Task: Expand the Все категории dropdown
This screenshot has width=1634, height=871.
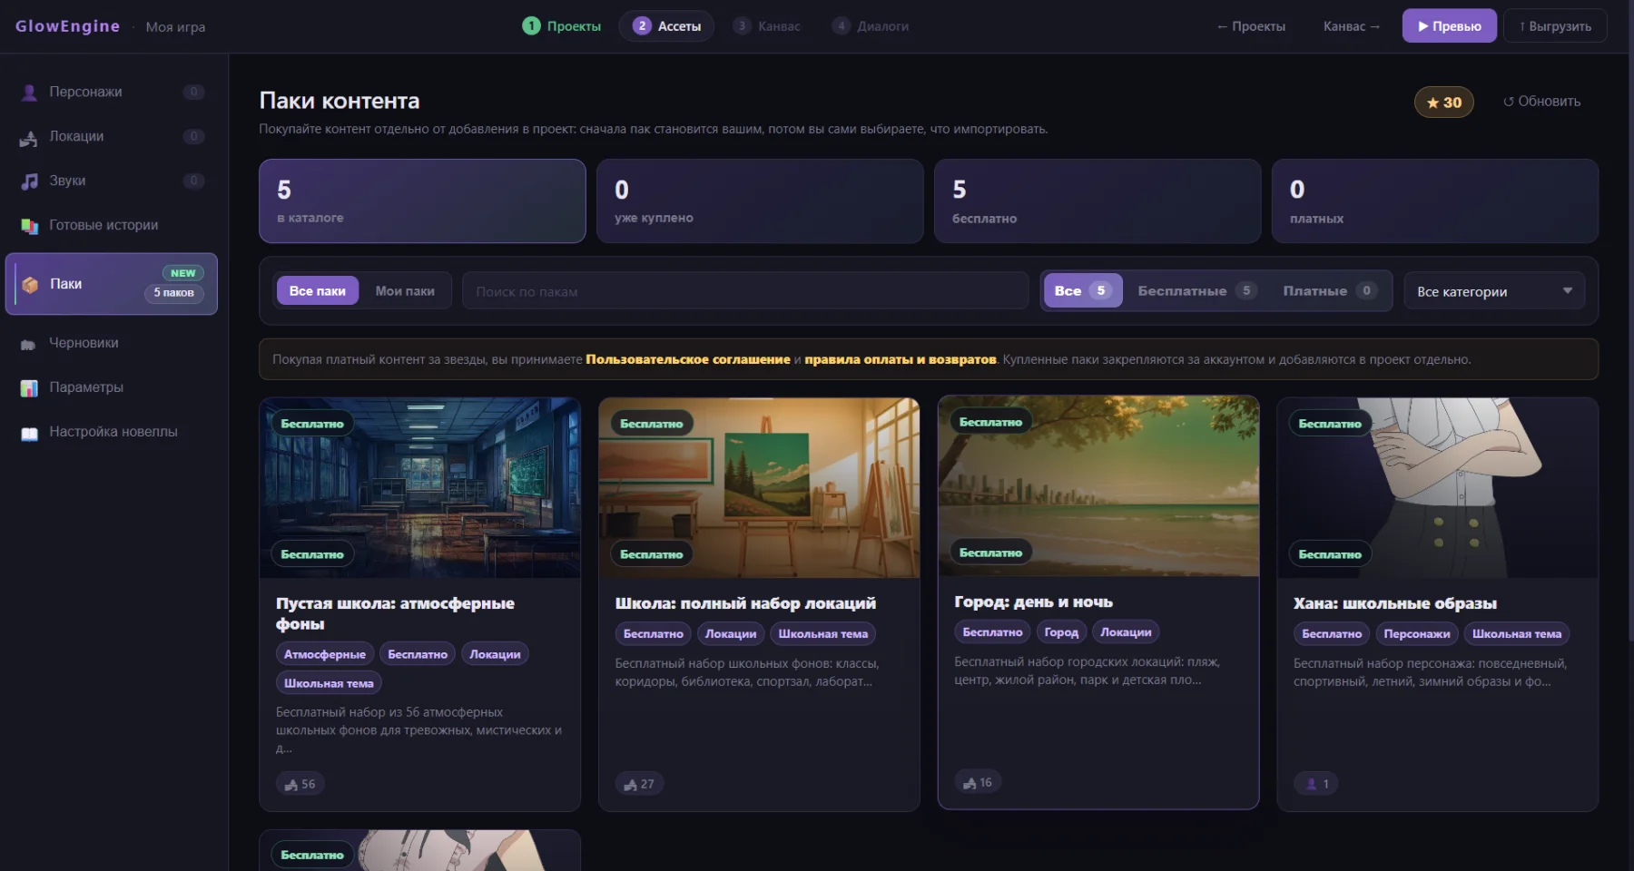Action: click(1494, 291)
